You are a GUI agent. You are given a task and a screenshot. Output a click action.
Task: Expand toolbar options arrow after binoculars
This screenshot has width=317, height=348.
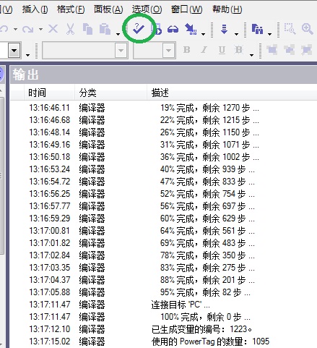click(270, 34)
